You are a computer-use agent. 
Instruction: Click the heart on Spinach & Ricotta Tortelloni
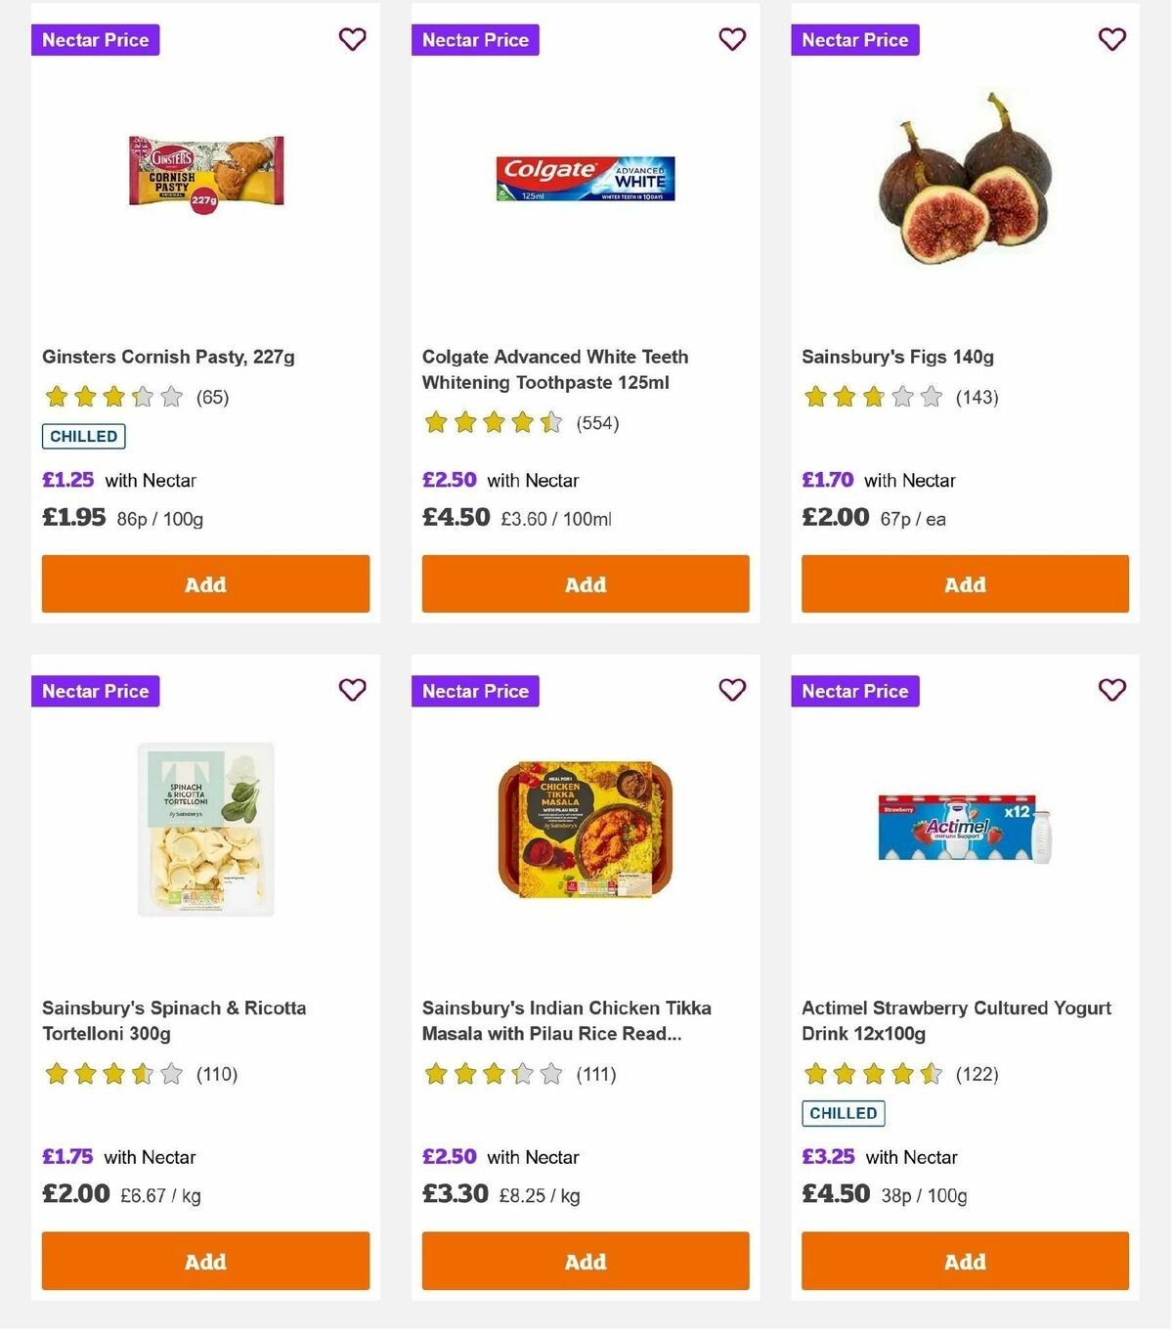(352, 690)
